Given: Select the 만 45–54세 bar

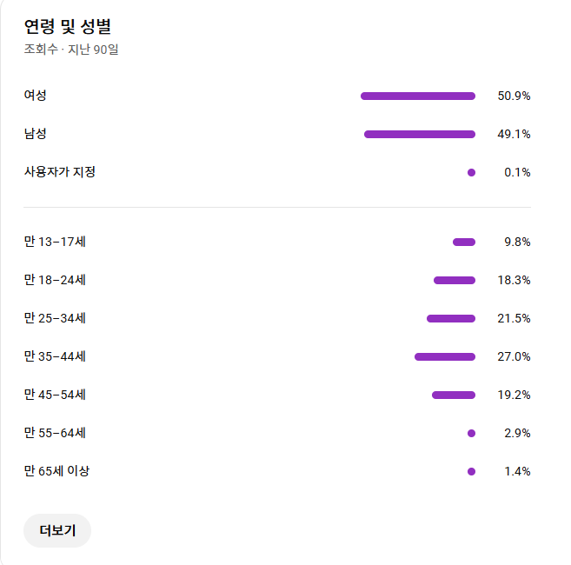Looking at the screenshot, I should coord(454,395).
